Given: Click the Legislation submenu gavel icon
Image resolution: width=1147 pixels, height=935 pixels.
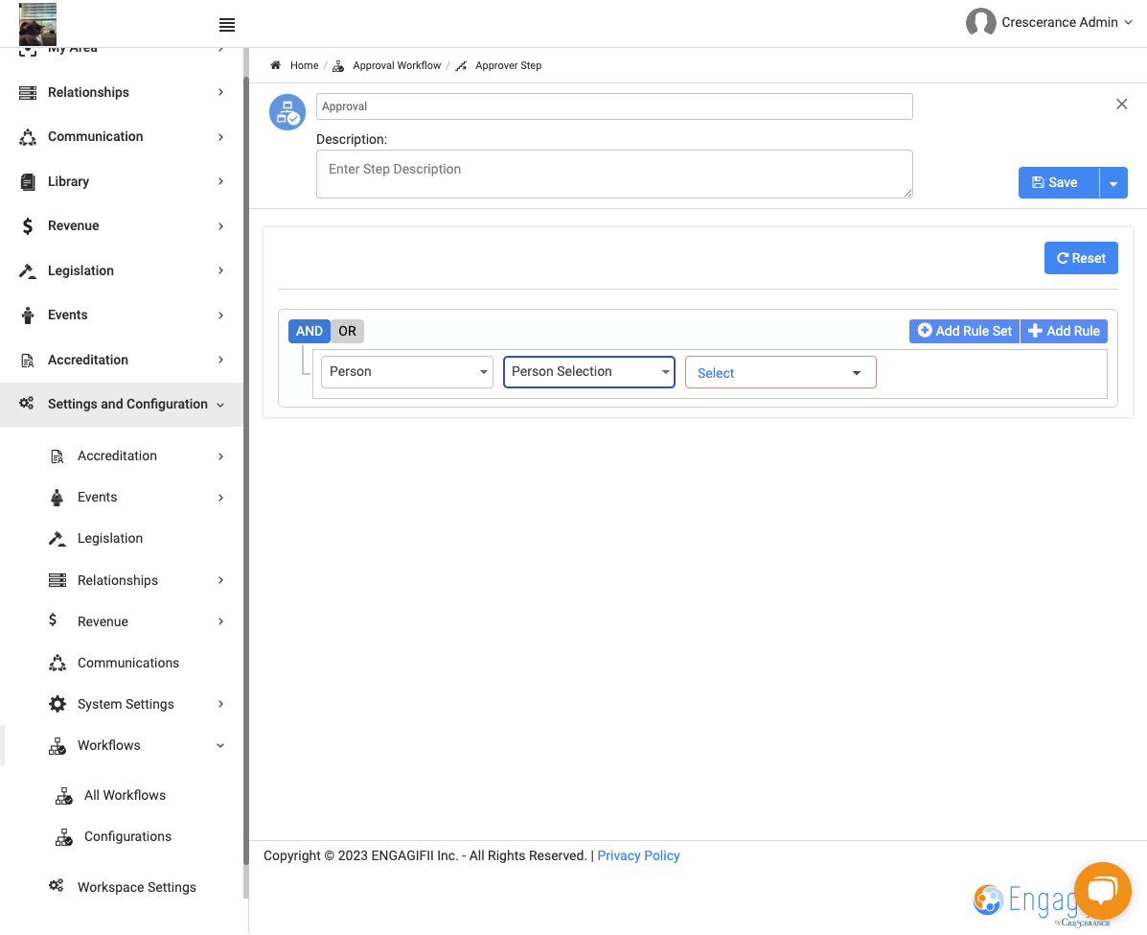Looking at the screenshot, I should pos(57,539).
